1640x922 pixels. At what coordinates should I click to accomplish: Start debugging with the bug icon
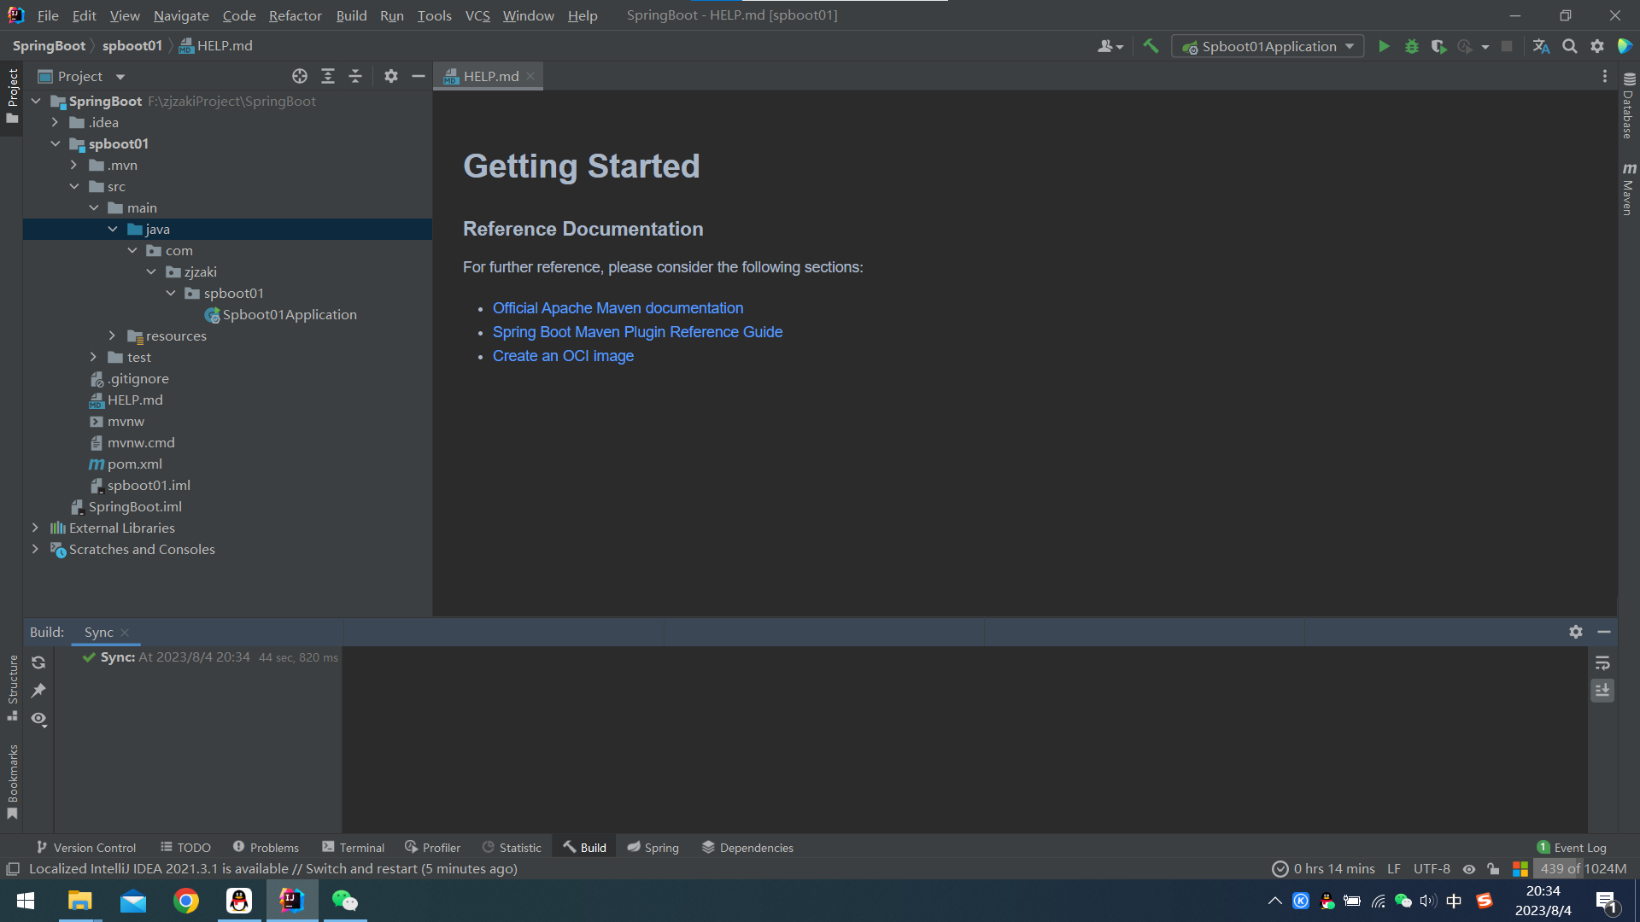pos(1412,46)
